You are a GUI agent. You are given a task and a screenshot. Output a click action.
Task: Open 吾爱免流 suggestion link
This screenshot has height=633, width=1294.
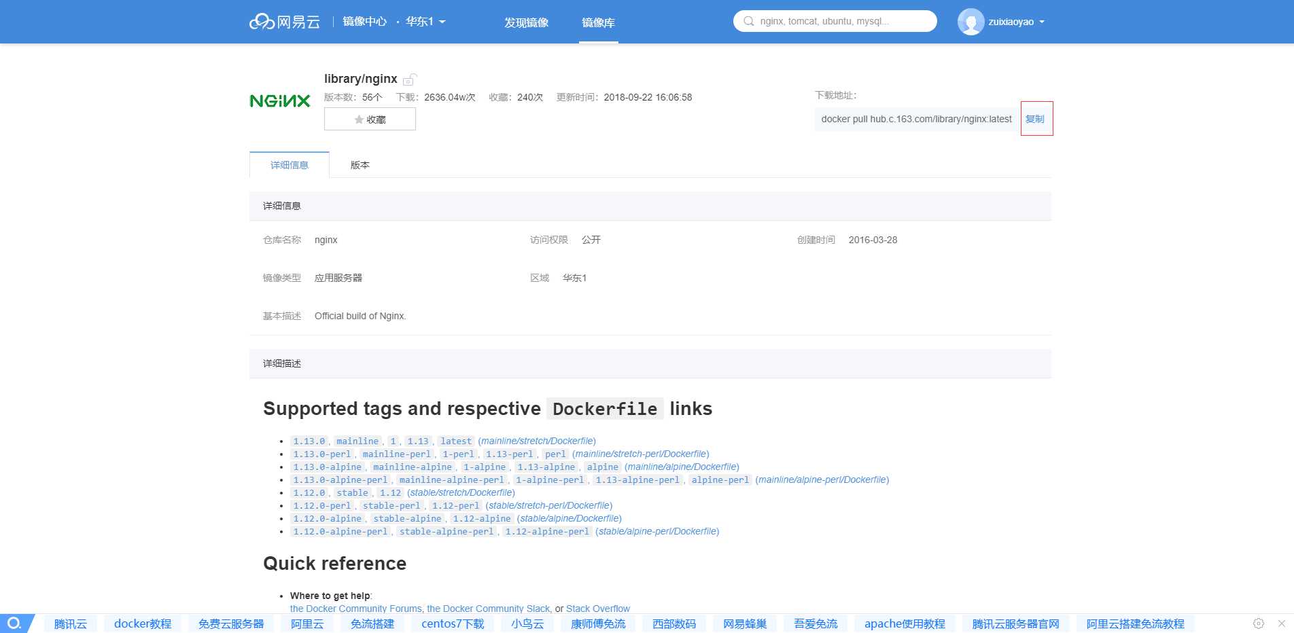point(816,623)
